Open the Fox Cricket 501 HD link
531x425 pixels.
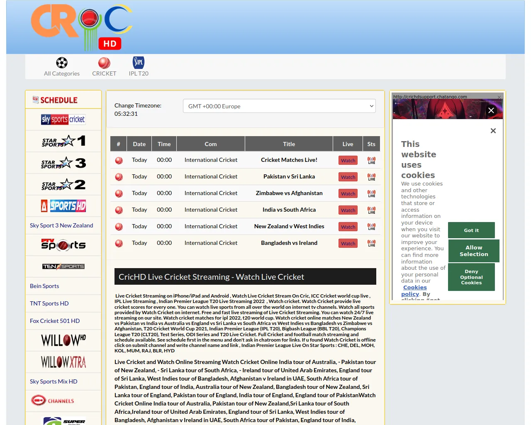point(55,321)
